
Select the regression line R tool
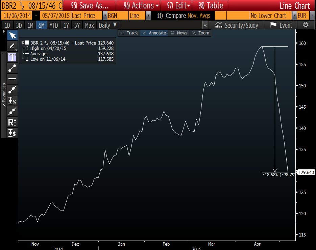(x=12, y=122)
